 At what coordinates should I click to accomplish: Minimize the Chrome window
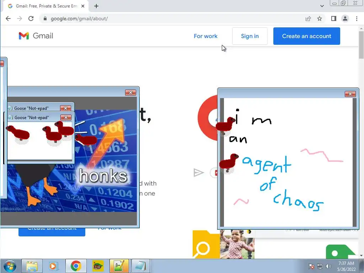(334, 3)
